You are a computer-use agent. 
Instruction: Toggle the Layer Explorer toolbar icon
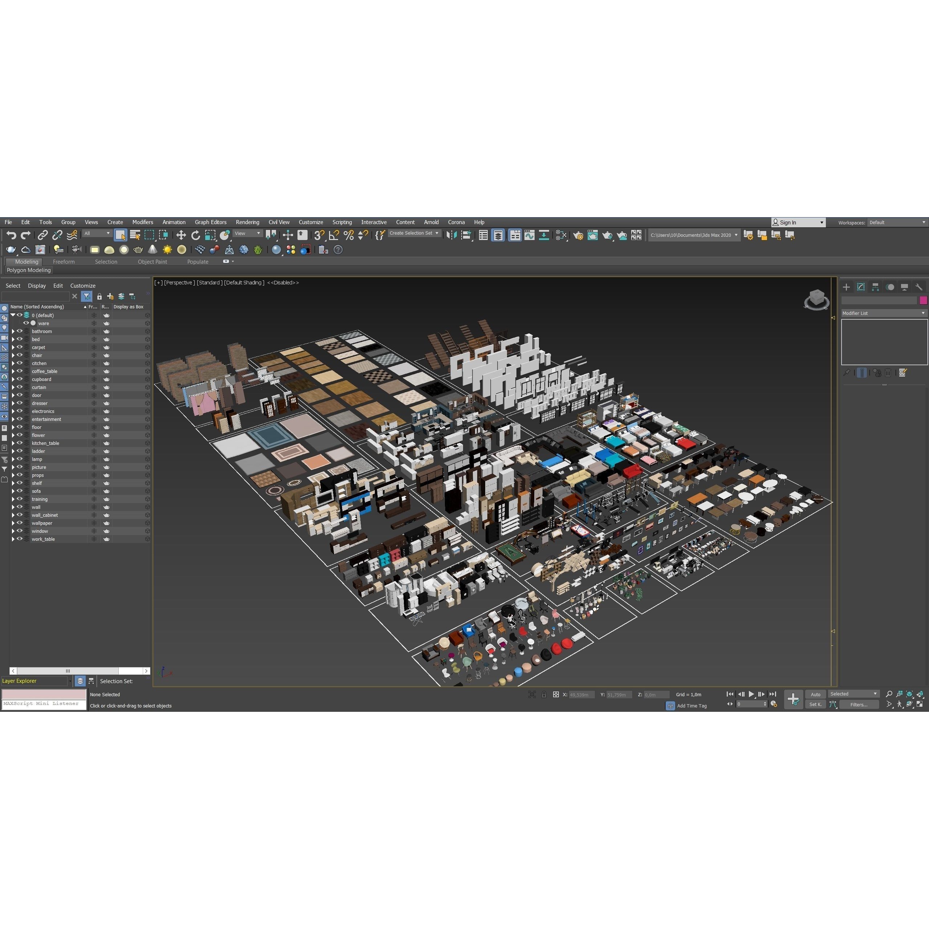click(x=498, y=235)
